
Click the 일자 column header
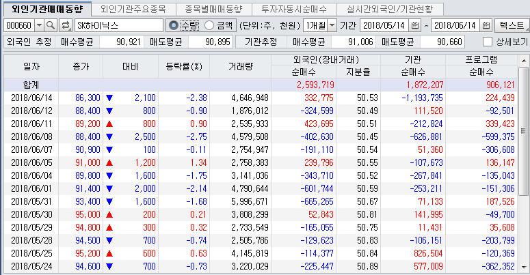(x=31, y=66)
